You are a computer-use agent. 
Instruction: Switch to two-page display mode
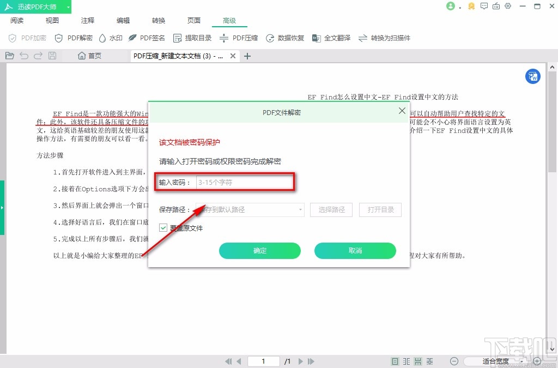(406, 361)
